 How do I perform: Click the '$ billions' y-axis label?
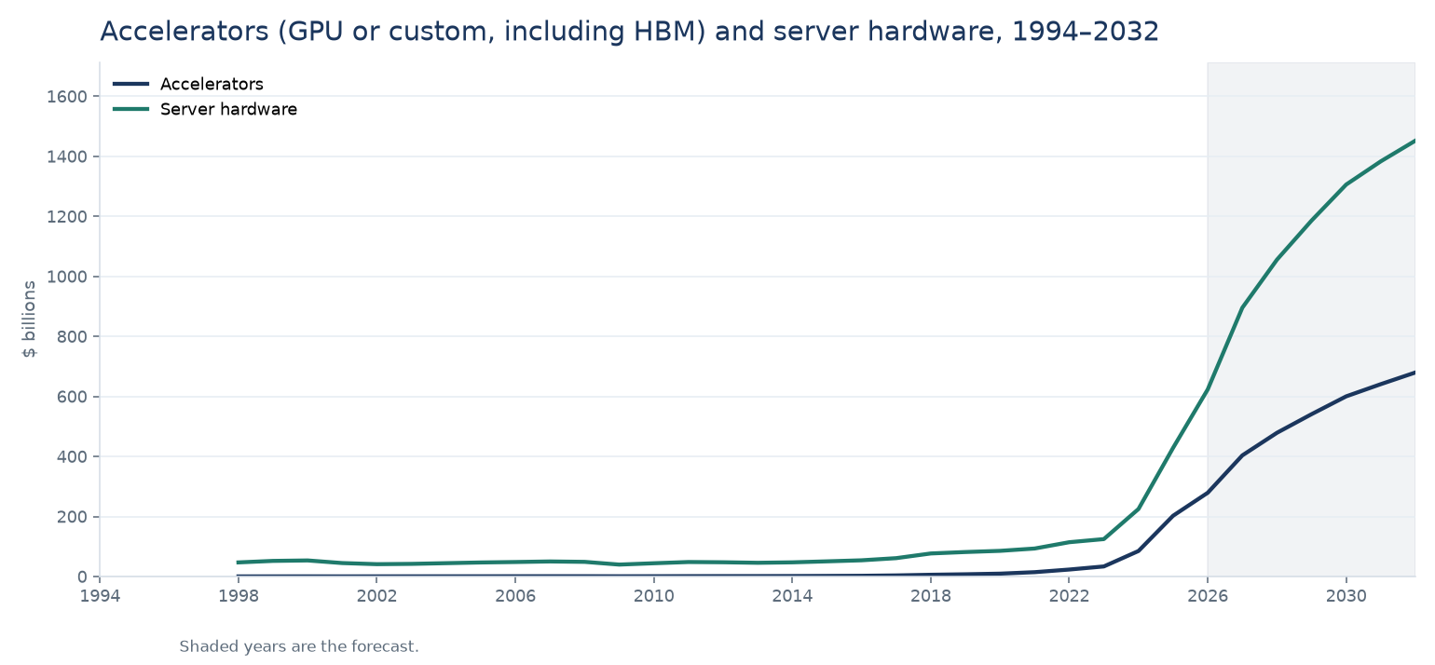[x=30, y=319]
